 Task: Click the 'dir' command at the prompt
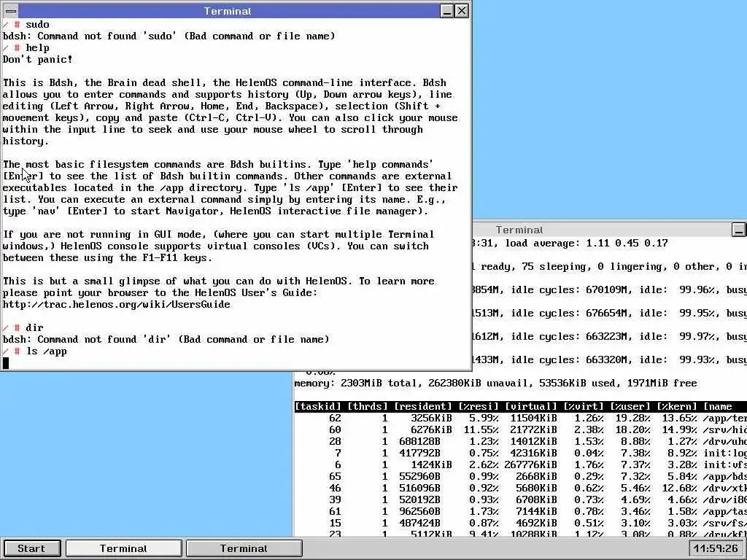pyautogui.click(x=35, y=327)
